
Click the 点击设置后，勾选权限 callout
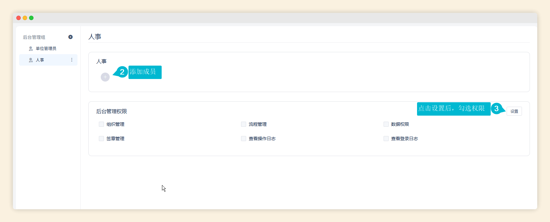coord(453,109)
